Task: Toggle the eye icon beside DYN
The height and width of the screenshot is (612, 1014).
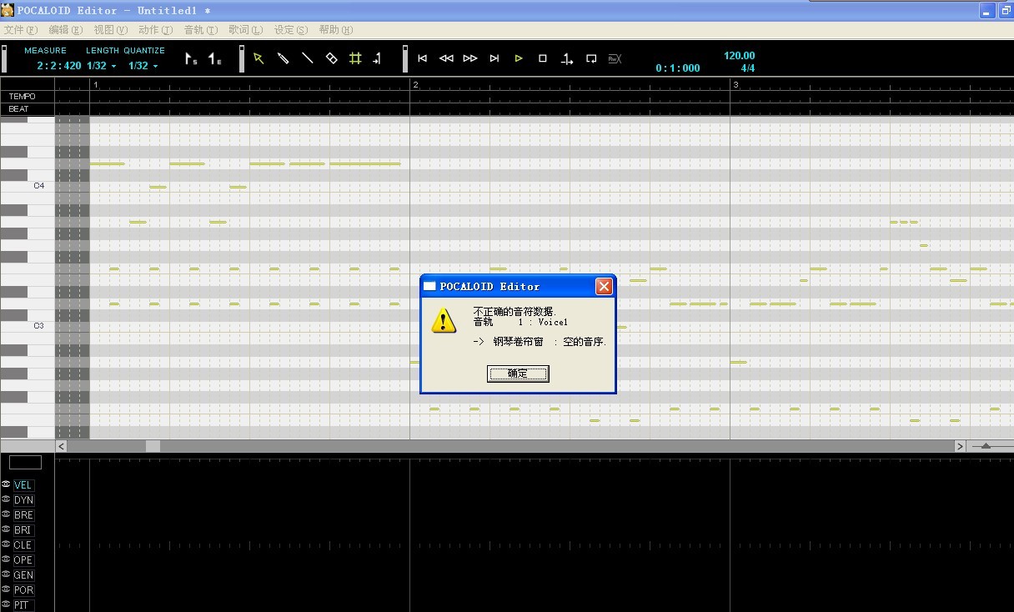Action: click(x=6, y=499)
